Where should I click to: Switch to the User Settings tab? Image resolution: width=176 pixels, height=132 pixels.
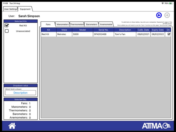[x=11, y=9]
